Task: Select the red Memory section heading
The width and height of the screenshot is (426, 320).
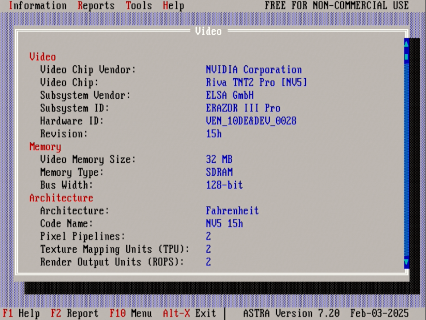Action: pos(45,146)
